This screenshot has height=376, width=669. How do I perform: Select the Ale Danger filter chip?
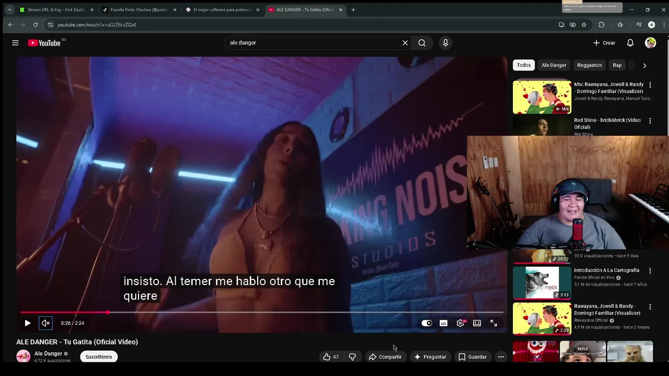click(x=554, y=65)
